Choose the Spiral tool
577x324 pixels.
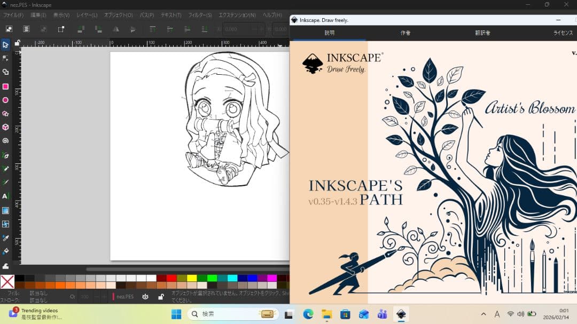click(x=5, y=141)
